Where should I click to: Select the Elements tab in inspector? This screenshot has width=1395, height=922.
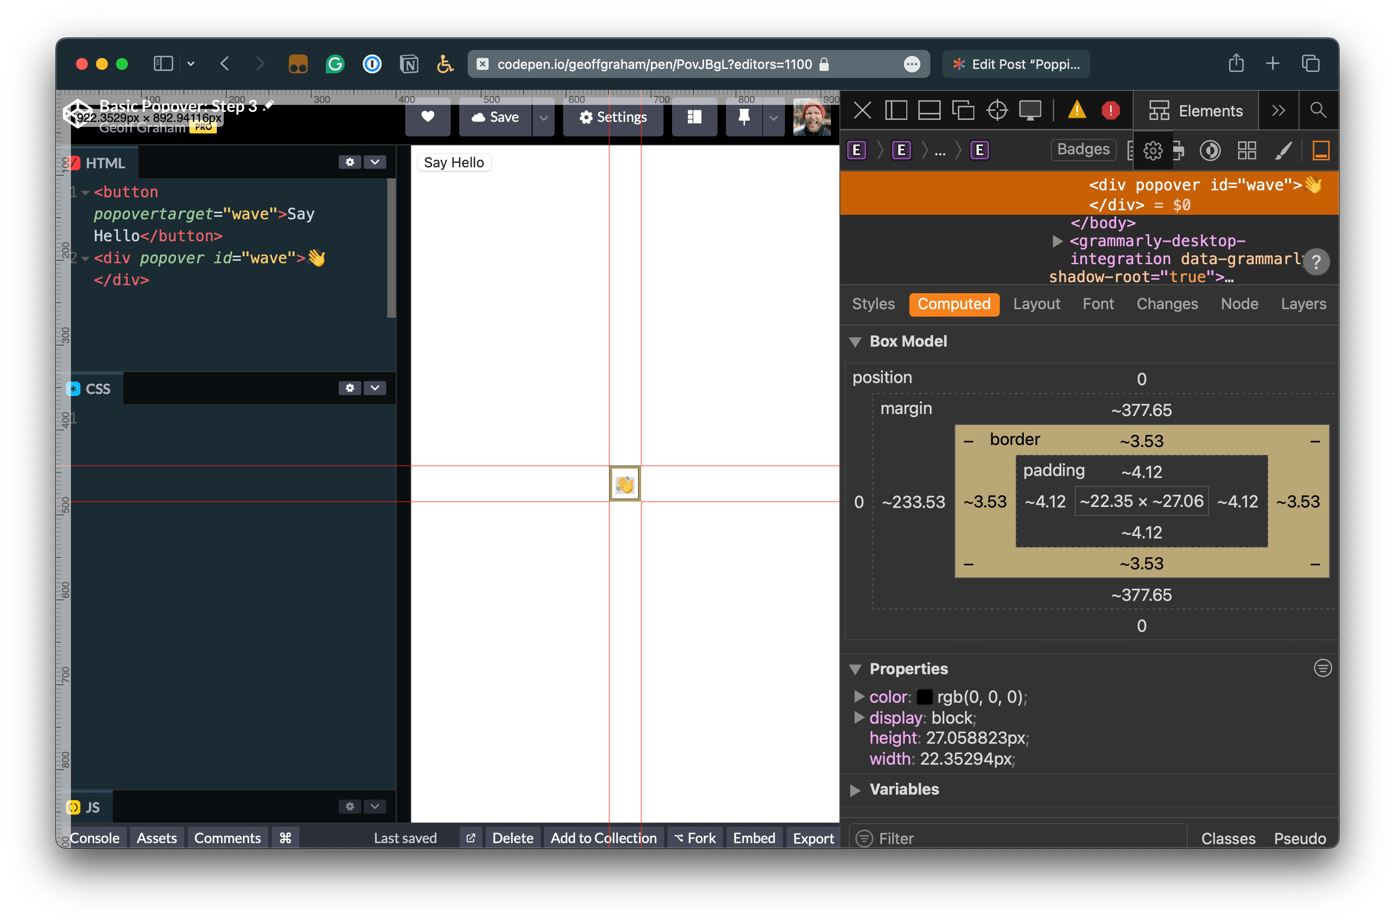1195,110
